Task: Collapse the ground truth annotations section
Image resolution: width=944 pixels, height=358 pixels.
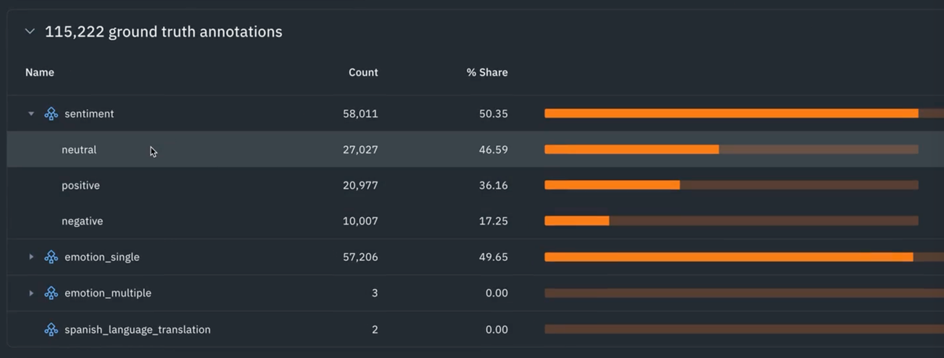Action: coord(30,32)
